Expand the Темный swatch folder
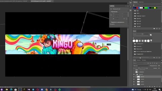 point(134,26)
